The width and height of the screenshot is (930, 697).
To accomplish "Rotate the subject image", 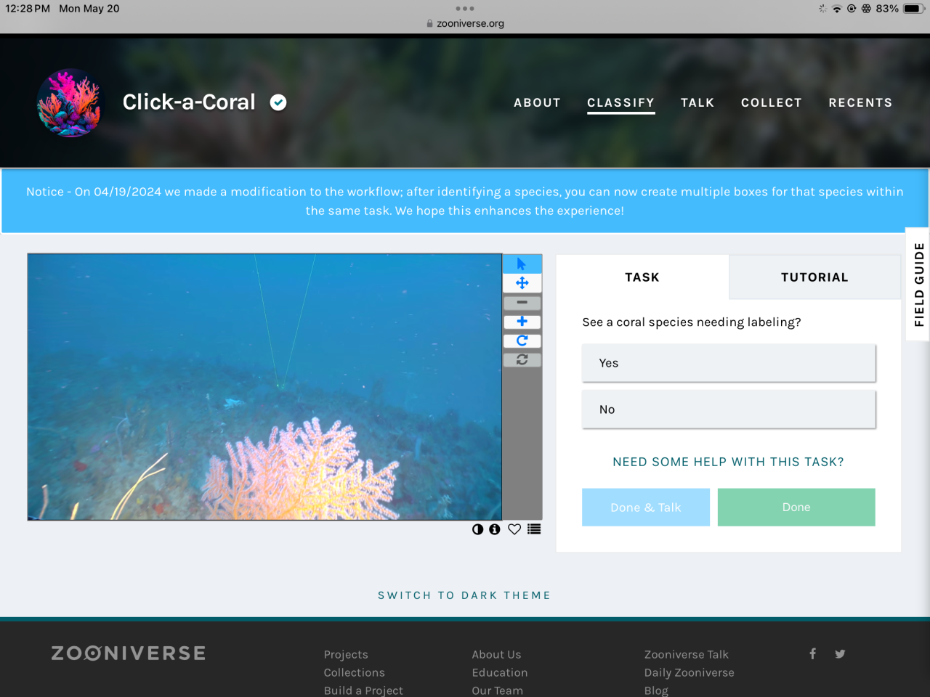I will pos(522,341).
